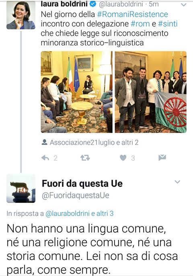
Task: Open the tagged people icon
Action: (45, 142)
